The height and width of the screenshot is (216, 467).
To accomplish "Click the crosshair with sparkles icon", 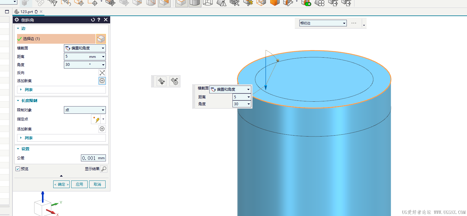I will pos(162,81).
